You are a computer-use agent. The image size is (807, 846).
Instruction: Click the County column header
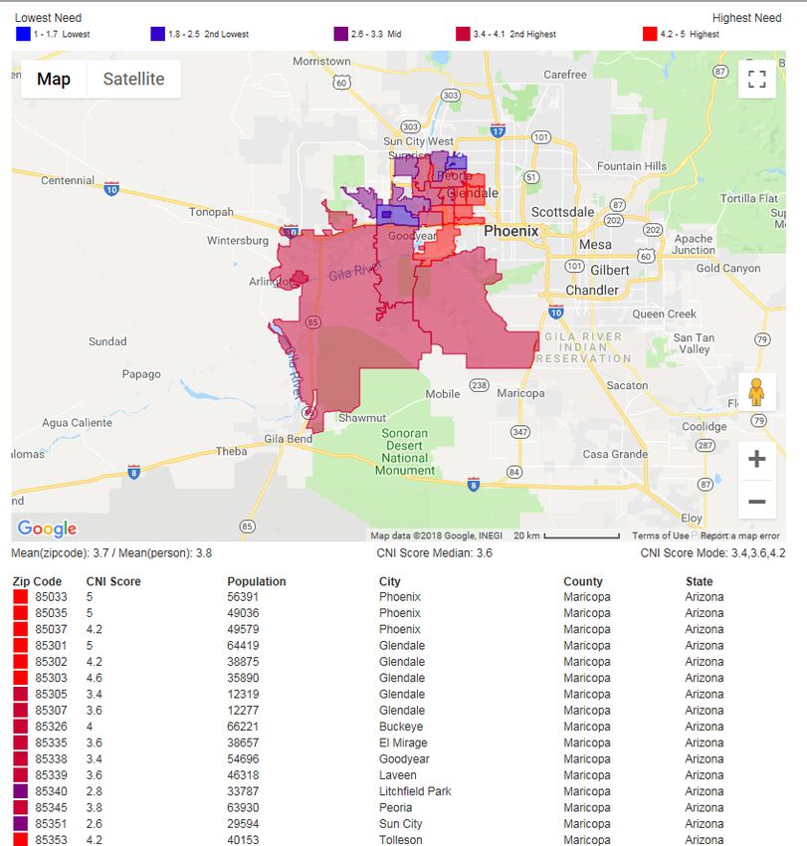[x=583, y=581]
